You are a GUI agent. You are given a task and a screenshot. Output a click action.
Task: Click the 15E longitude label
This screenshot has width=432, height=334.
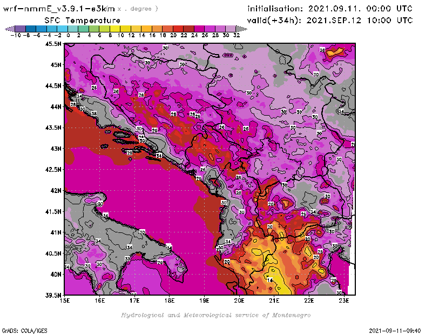(x=65, y=300)
